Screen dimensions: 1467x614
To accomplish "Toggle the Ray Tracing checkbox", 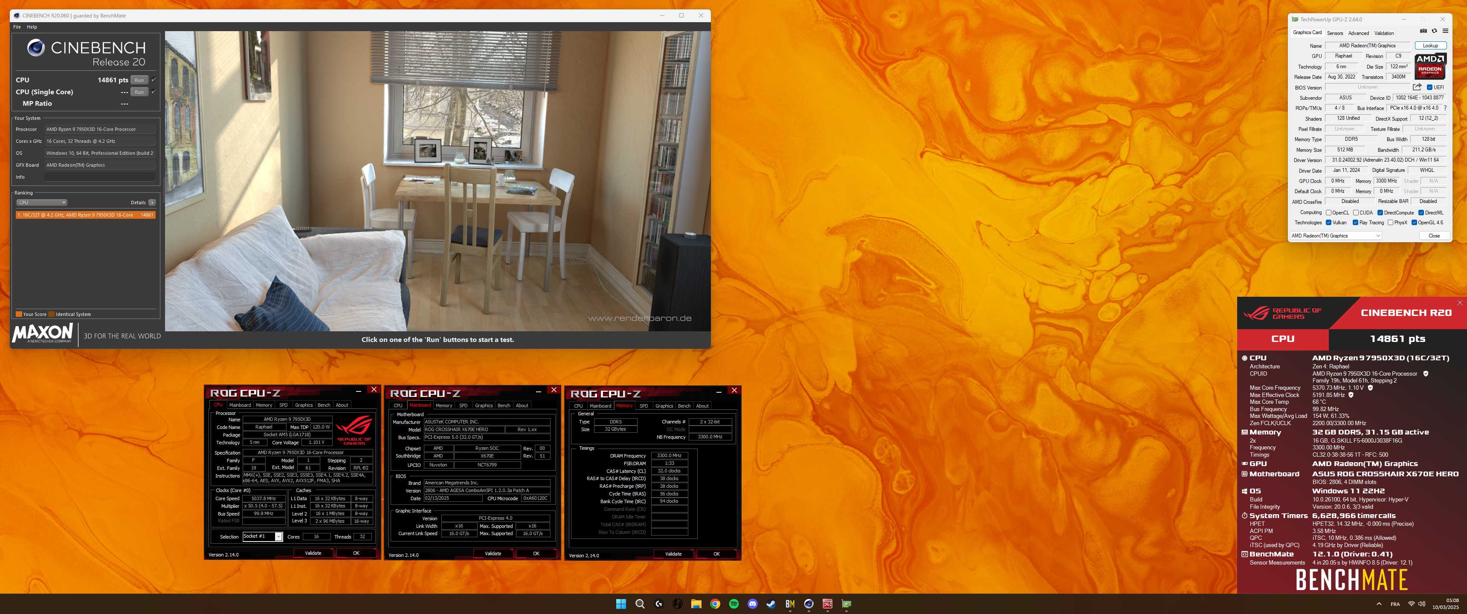I will point(1355,223).
